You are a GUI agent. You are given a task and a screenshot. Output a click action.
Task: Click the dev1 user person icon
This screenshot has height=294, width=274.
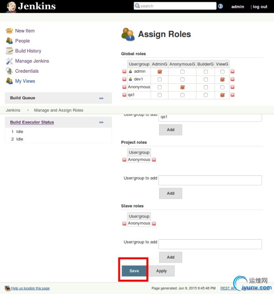click(130, 79)
